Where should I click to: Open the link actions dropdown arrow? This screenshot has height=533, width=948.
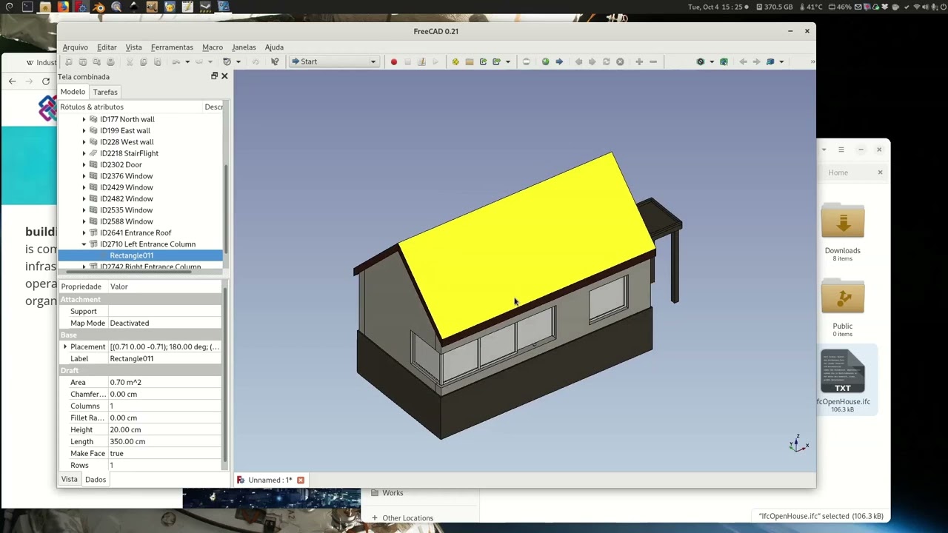tap(507, 61)
